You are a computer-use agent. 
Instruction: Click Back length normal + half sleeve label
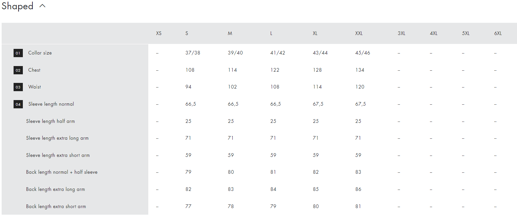(62, 172)
